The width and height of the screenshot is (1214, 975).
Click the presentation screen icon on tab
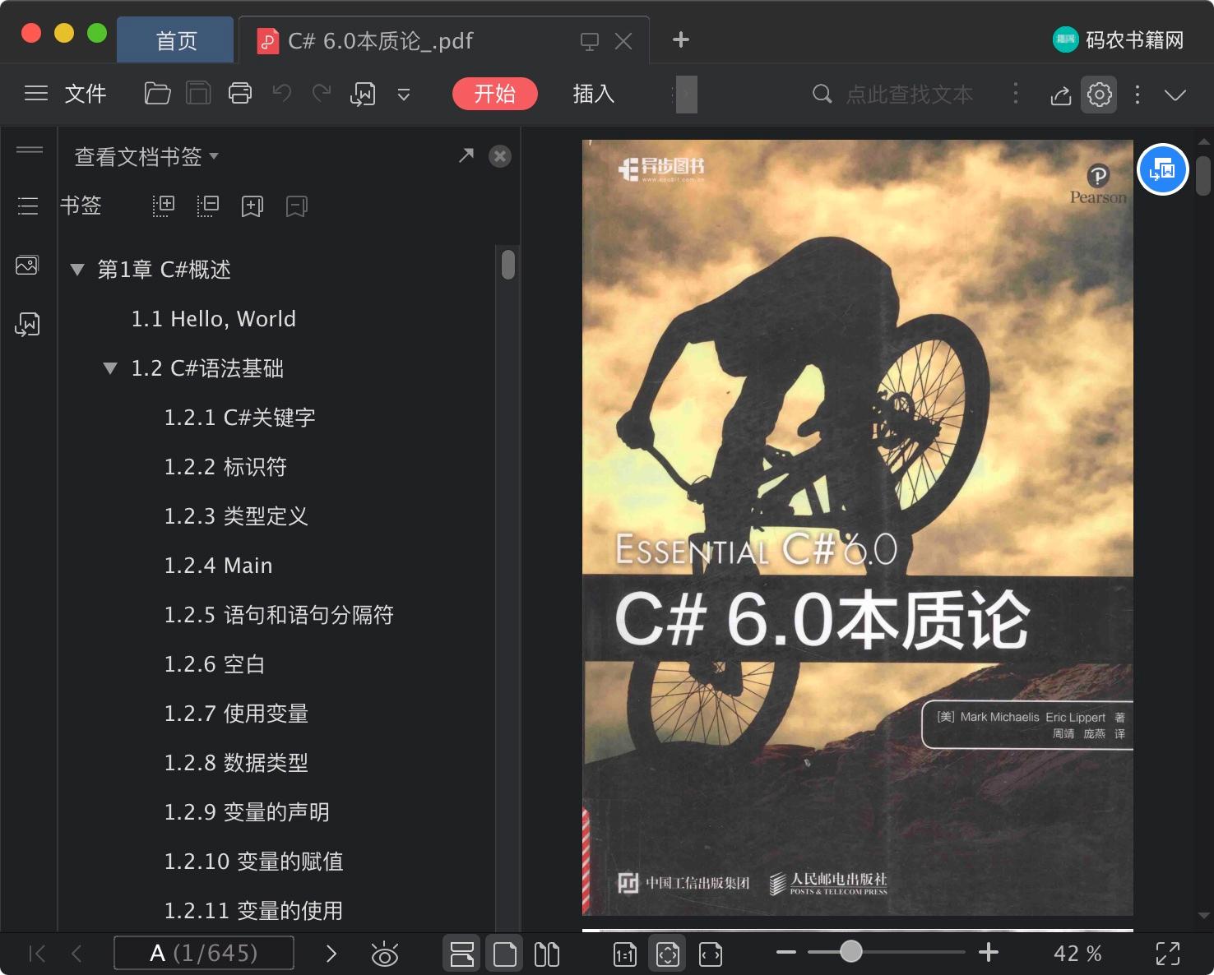pyautogui.click(x=590, y=41)
